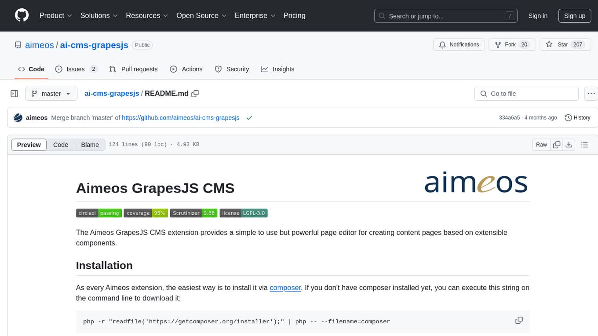Viewport: 598px width, 336px height.
Task: Click the Scrutinizer 9.88 badge
Action: point(193,213)
